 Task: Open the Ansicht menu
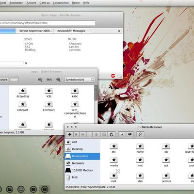pos(31,3)
